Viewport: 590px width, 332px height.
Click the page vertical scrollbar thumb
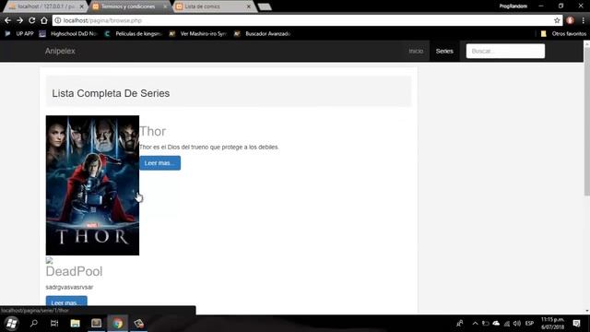[586, 121]
